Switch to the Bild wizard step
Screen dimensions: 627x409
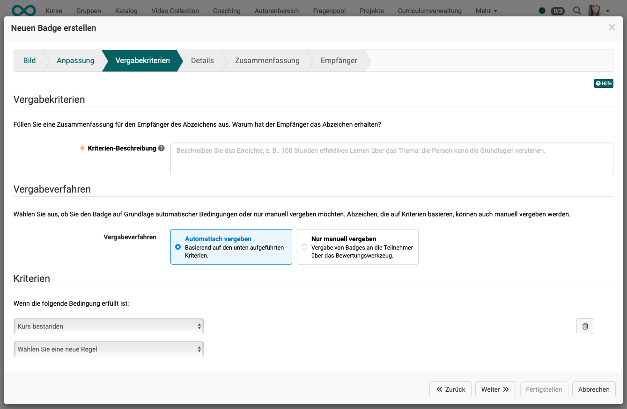[29, 60]
